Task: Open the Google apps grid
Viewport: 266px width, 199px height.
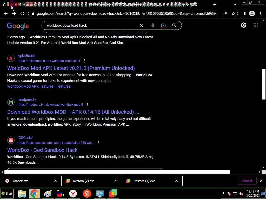Action: 256,25
